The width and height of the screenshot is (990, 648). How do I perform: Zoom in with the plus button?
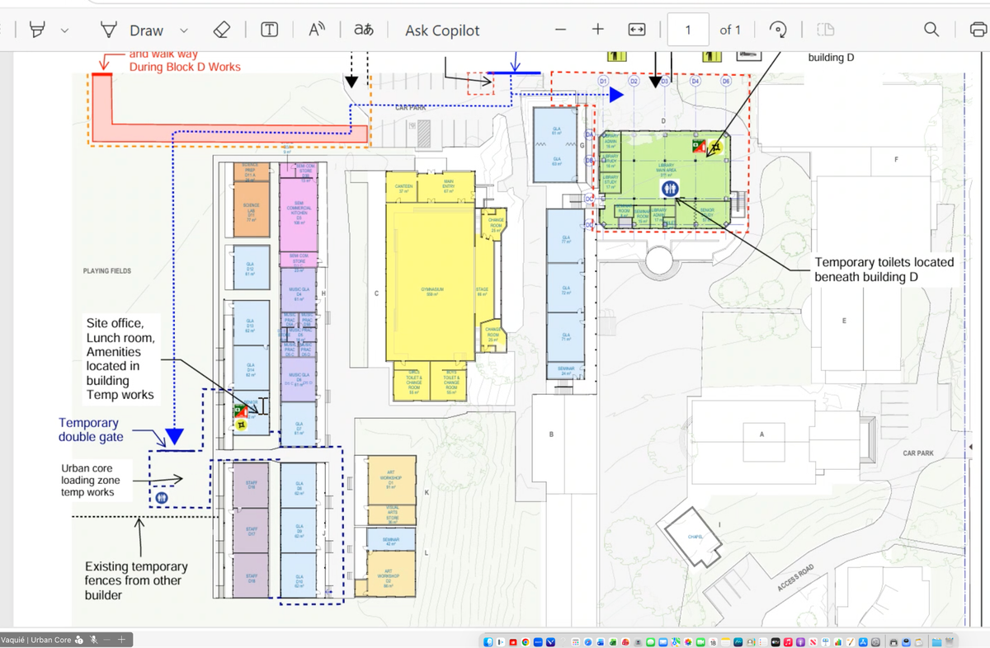[x=598, y=30]
